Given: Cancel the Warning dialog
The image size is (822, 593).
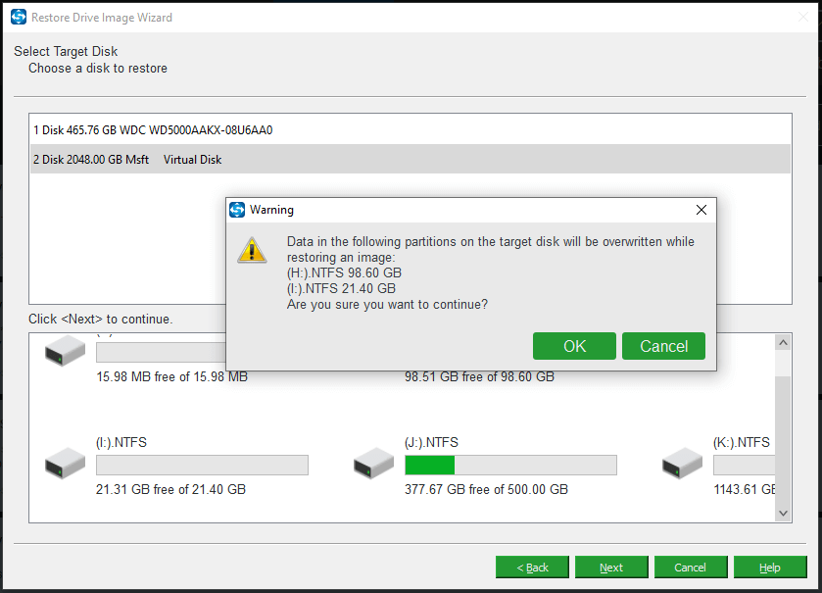Looking at the screenshot, I should tap(663, 346).
